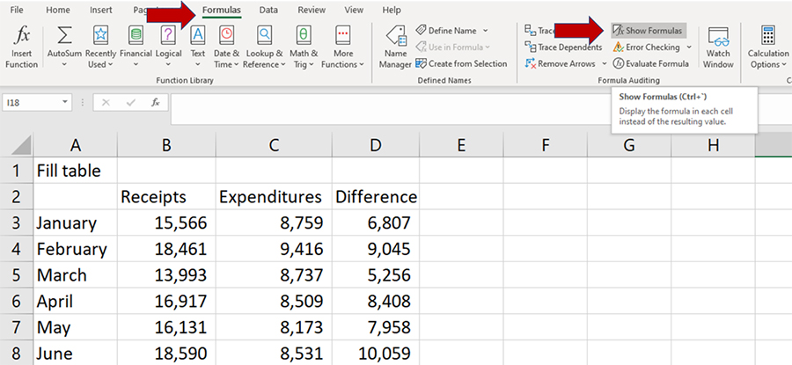
Task: Switch to the Data tab
Action: pyautogui.click(x=268, y=10)
